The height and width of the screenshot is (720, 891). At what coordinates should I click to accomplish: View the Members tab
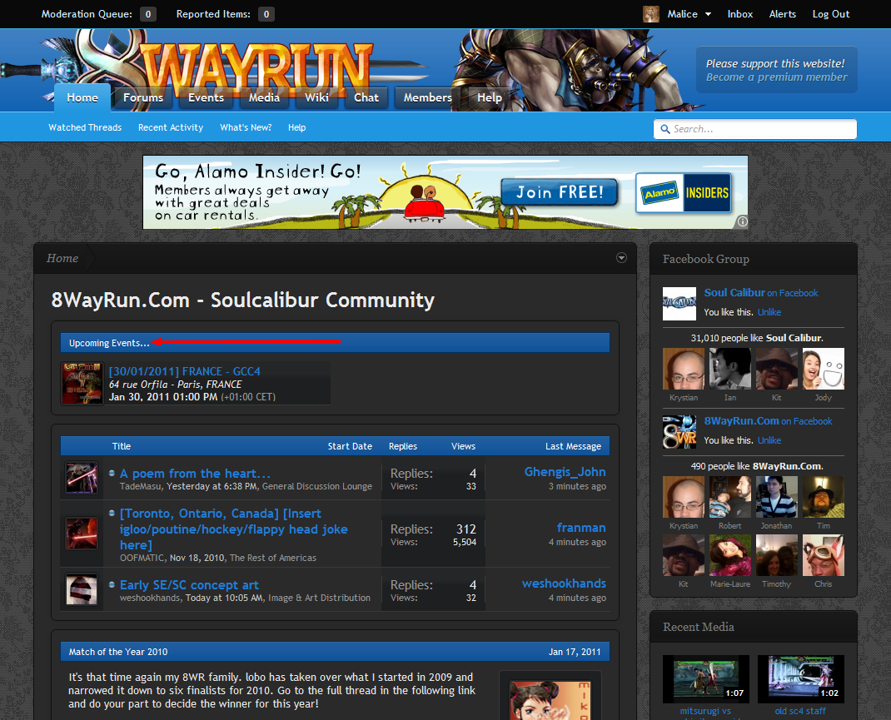428,97
